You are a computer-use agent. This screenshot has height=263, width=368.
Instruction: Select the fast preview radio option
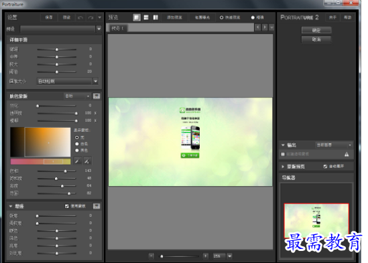coord(221,17)
